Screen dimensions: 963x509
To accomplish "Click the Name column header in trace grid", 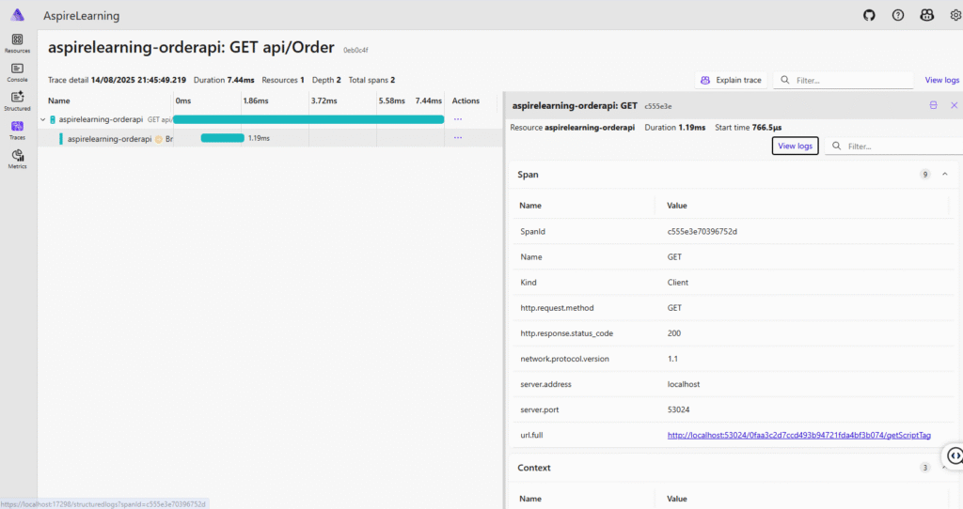I will tap(59, 100).
